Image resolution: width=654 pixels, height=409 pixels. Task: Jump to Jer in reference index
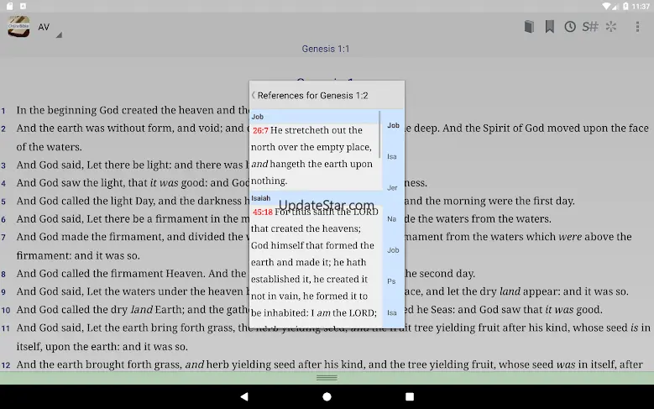[x=392, y=187]
